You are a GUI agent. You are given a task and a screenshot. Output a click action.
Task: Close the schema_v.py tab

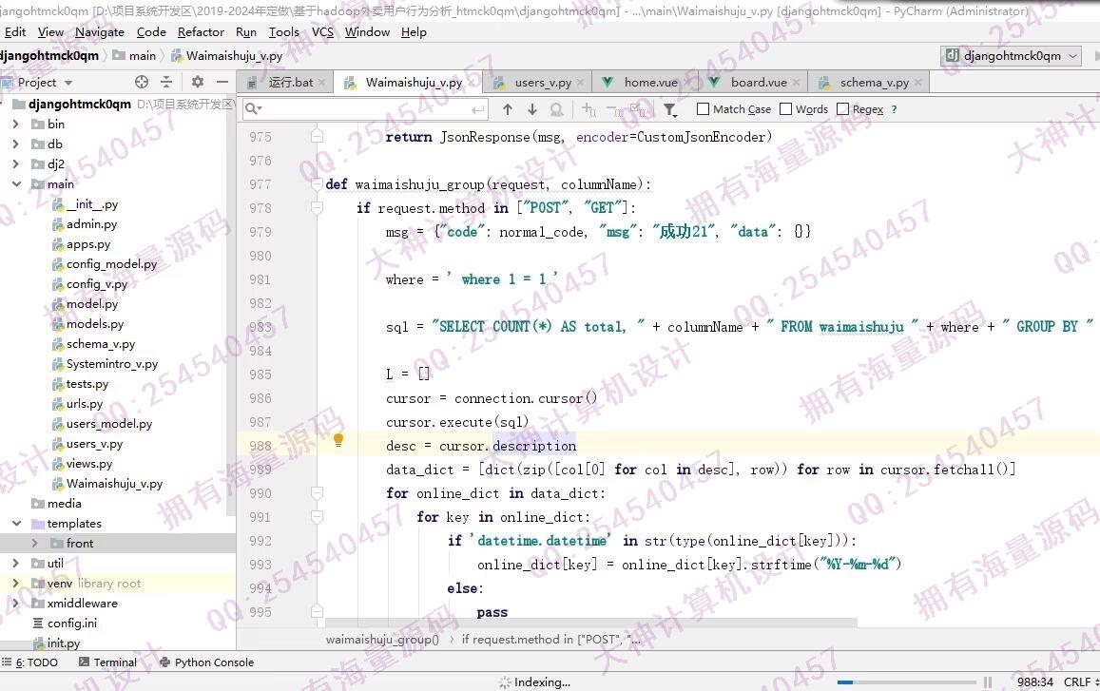[917, 83]
